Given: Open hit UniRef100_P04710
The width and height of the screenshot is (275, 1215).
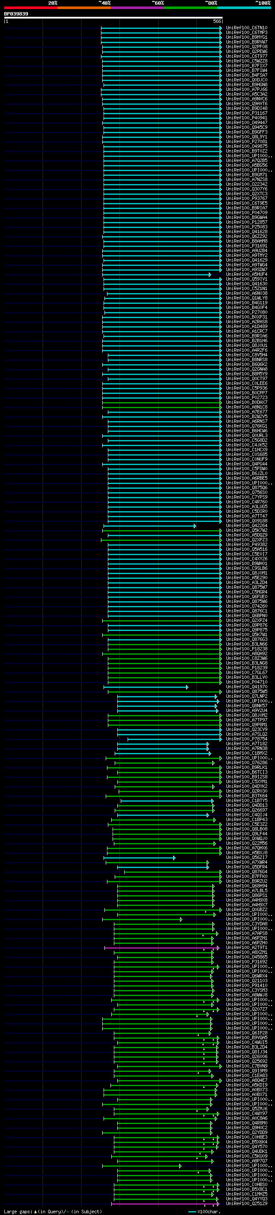Looking at the screenshot, I should [246, 681].
